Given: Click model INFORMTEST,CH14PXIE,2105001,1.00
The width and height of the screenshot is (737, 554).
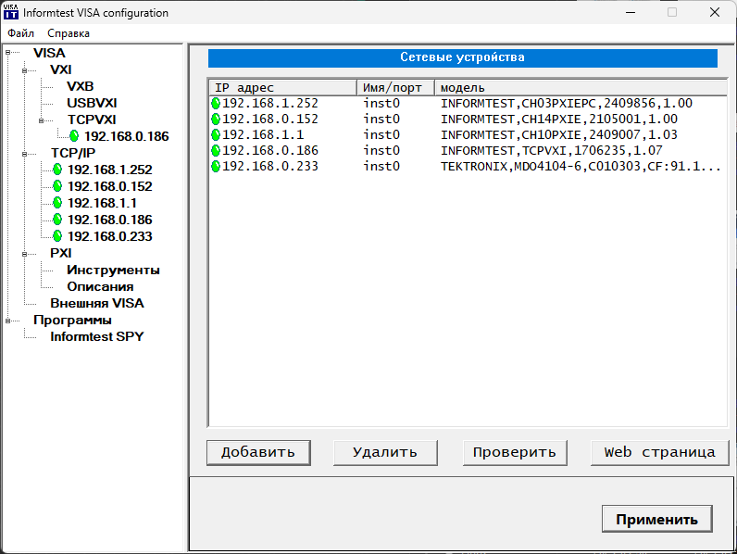Looking at the screenshot, I should [x=559, y=119].
